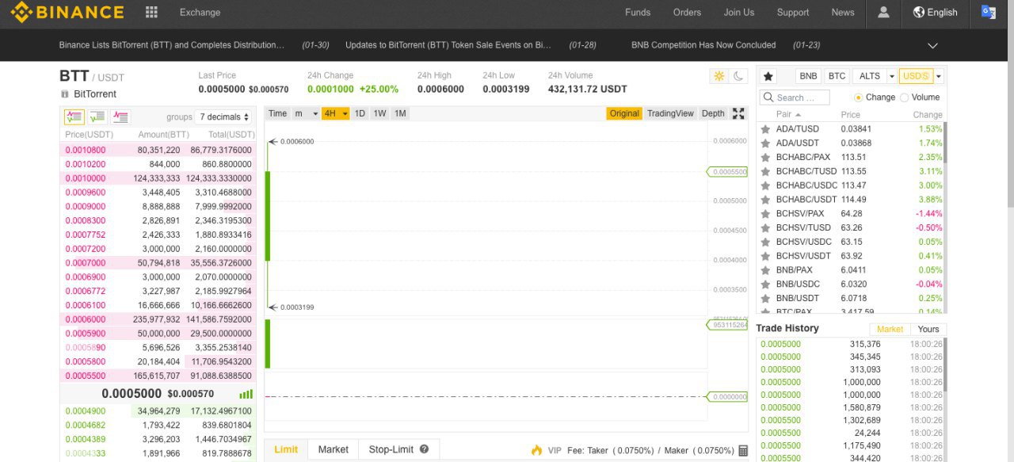Screen dimensions: 1014x462
Task: Switch to BNB markets tab
Action: 808,76
